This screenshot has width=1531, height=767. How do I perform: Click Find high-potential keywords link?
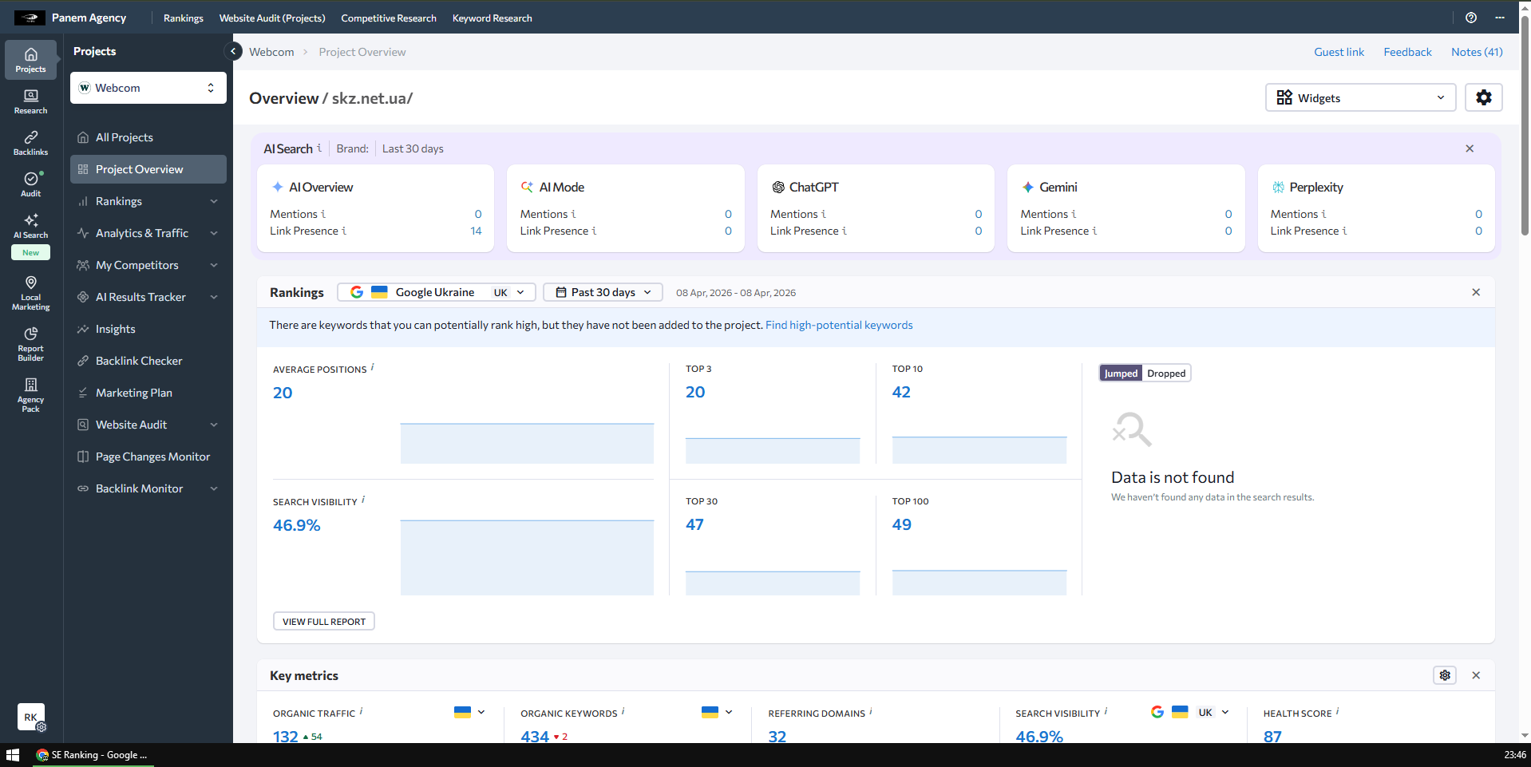[x=839, y=325]
